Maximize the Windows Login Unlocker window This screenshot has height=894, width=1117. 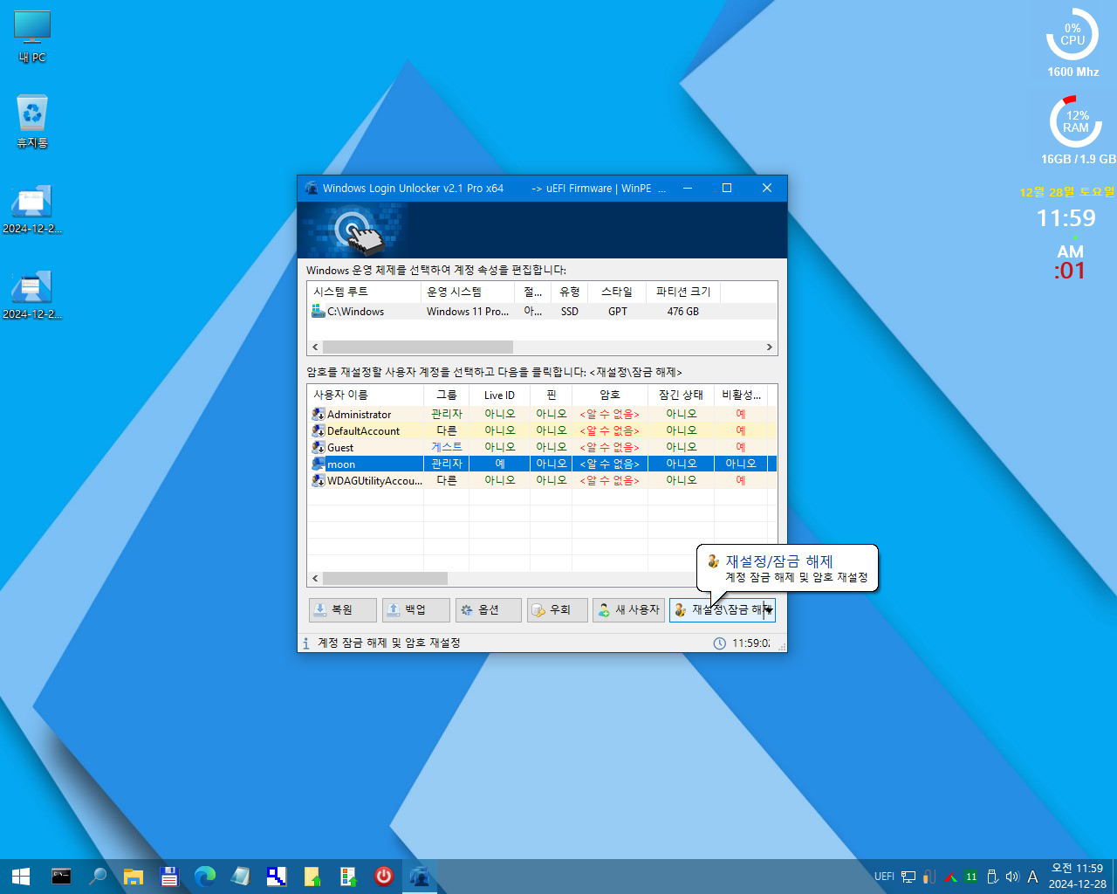pyautogui.click(x=727, y=188)
